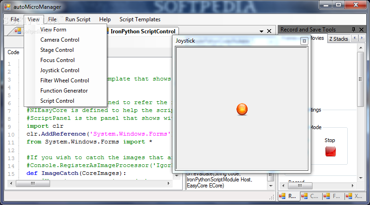Image resolution: width=370 pixels, height=205 pixels.
Task: Click the red Stop button
Action: coord(330,151)
